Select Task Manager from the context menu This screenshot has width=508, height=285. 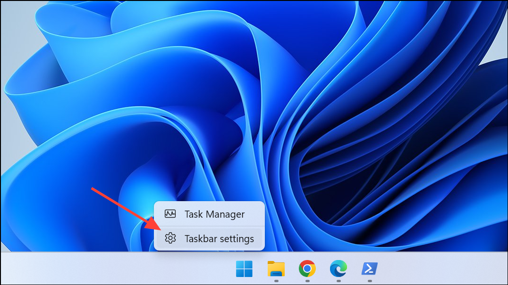coord(210,214)
